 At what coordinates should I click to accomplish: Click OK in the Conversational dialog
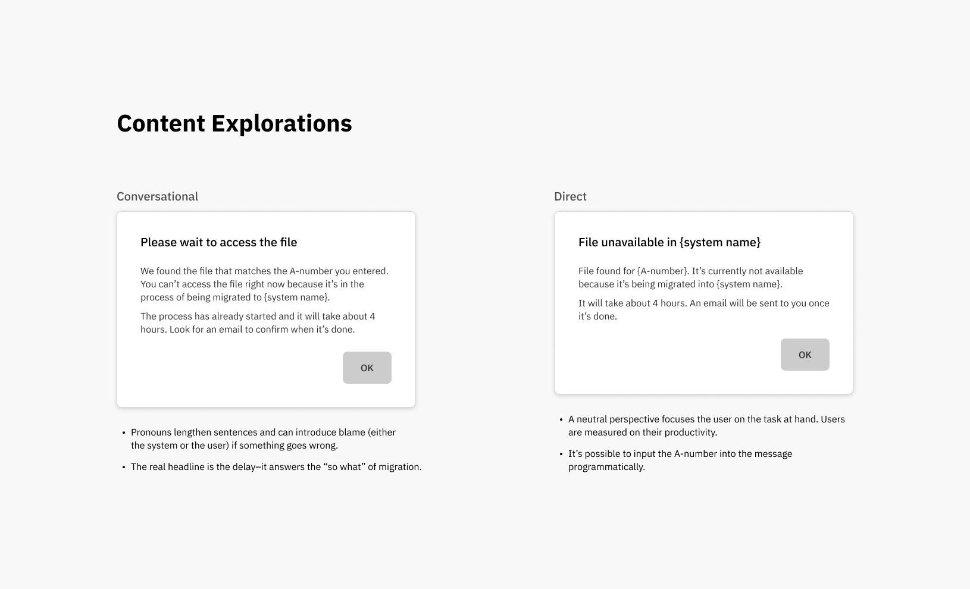(367, 368)
